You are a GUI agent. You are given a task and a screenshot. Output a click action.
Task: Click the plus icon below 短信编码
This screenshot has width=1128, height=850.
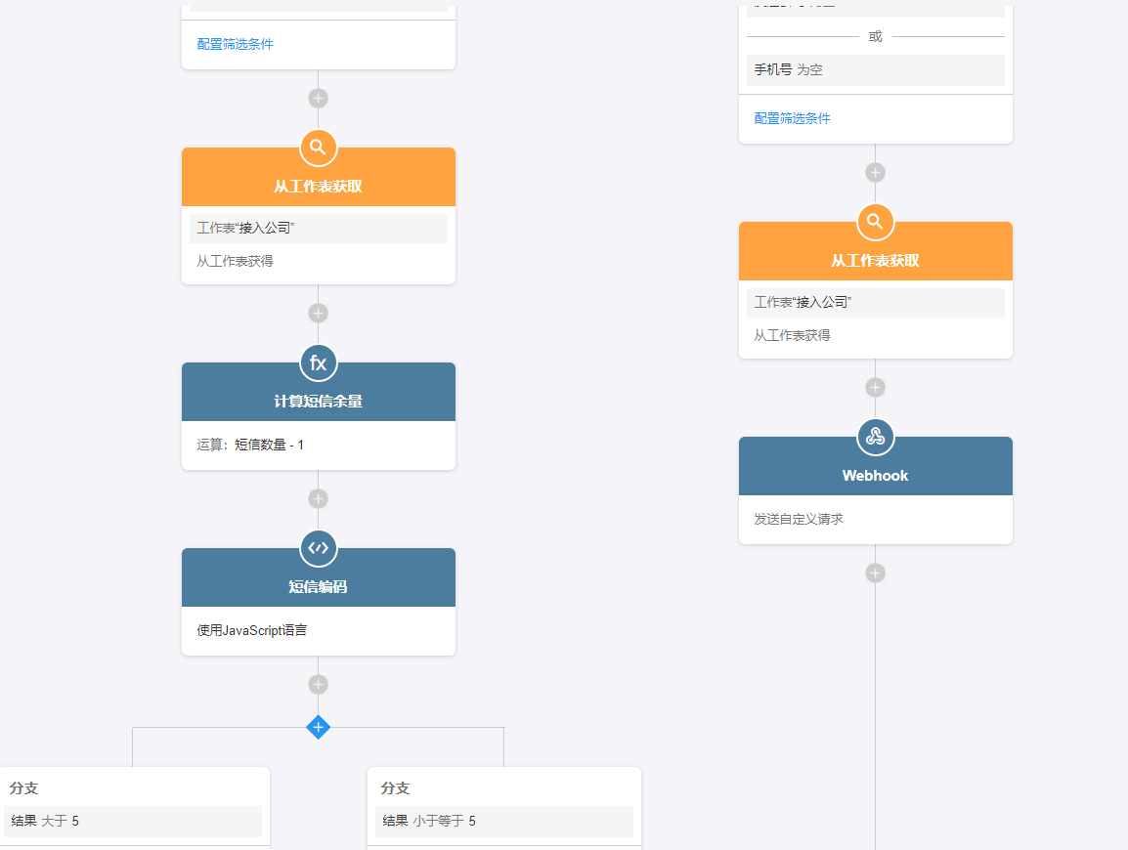pyautogui.click(x=318, y=684)
